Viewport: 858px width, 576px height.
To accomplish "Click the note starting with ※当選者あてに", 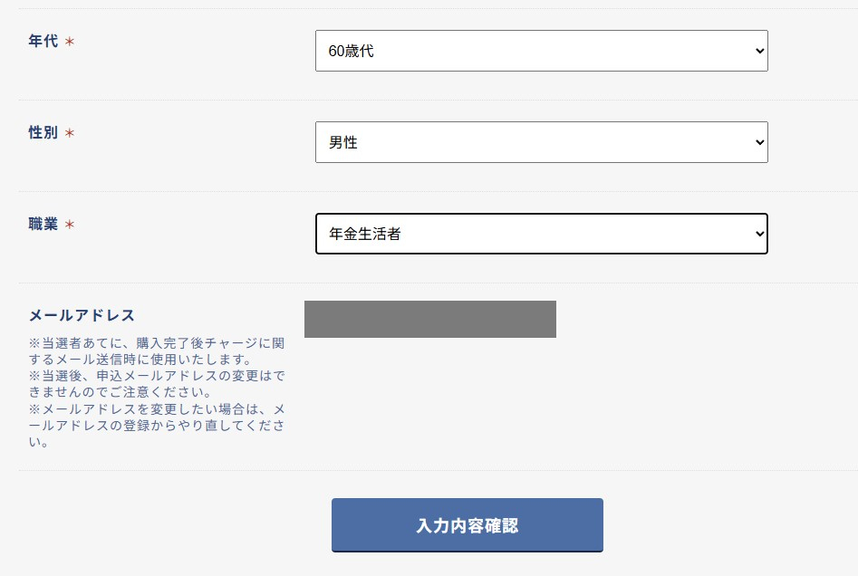I will [157, 351].
